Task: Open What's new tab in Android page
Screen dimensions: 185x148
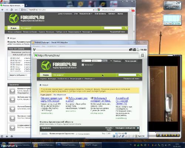Action: tap(58, 75)
